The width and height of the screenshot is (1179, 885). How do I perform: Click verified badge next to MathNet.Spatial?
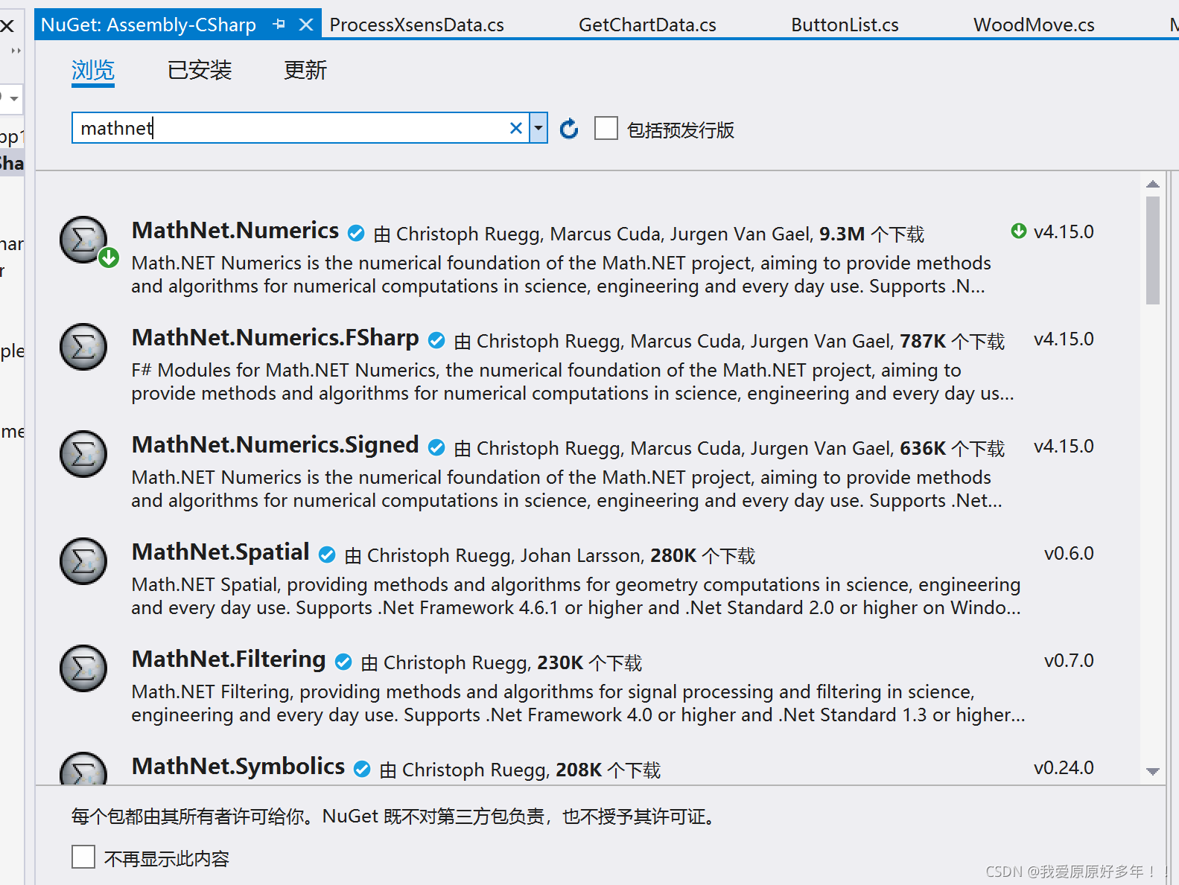pos(327,555)
